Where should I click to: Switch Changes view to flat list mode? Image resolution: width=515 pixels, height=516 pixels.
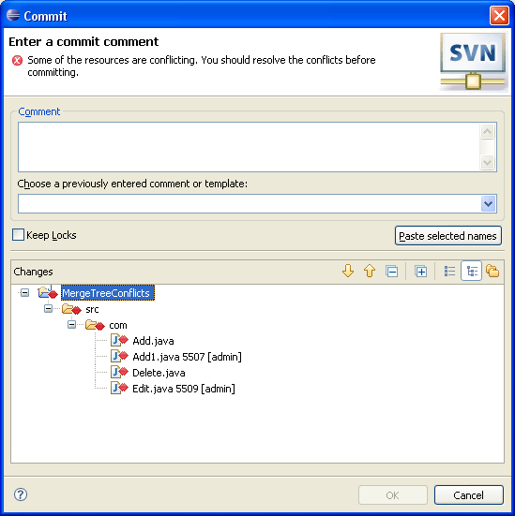coord(449,272)
